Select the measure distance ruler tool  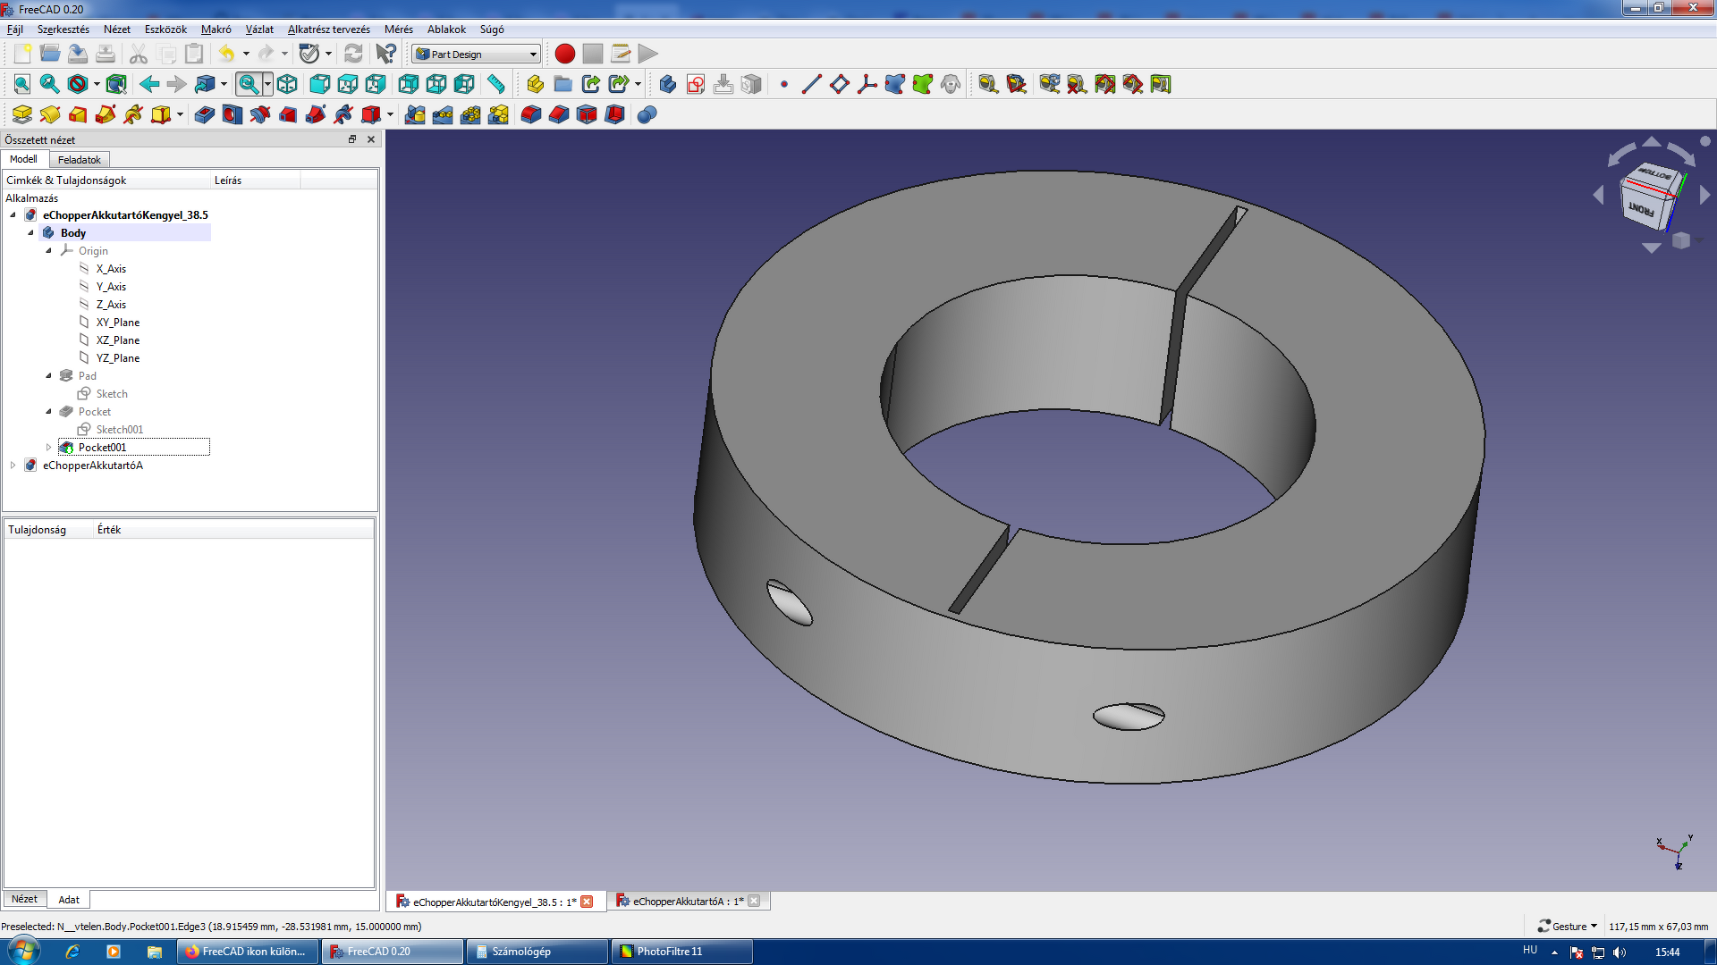click(x=495, y=84)
